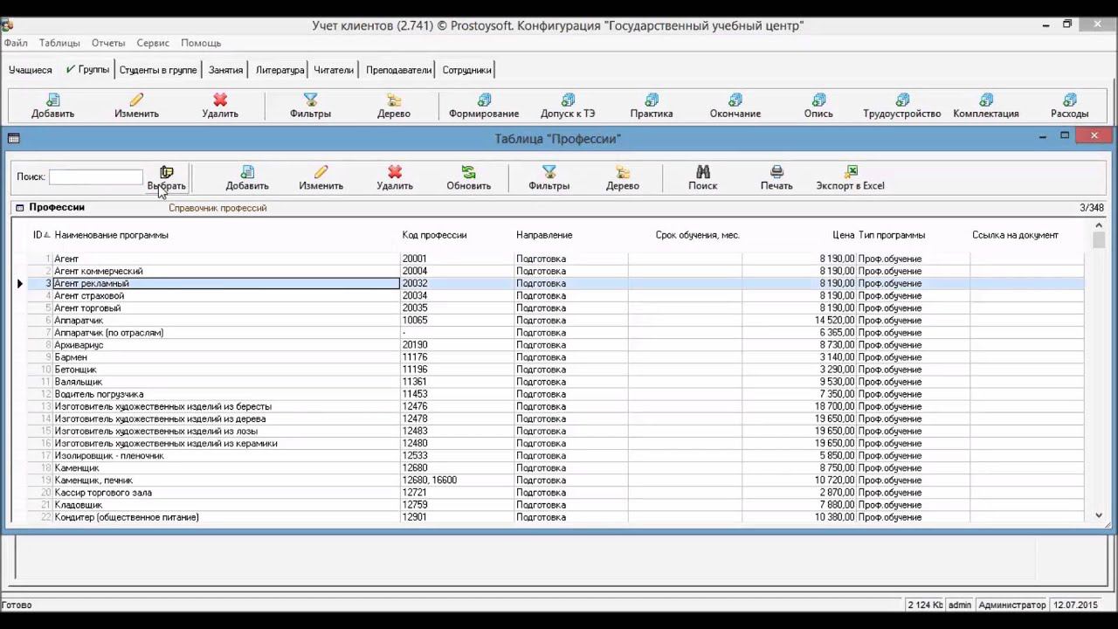The image size is (1118, 629).
Task: Open the Файл menu
Action: pos(16,43)
